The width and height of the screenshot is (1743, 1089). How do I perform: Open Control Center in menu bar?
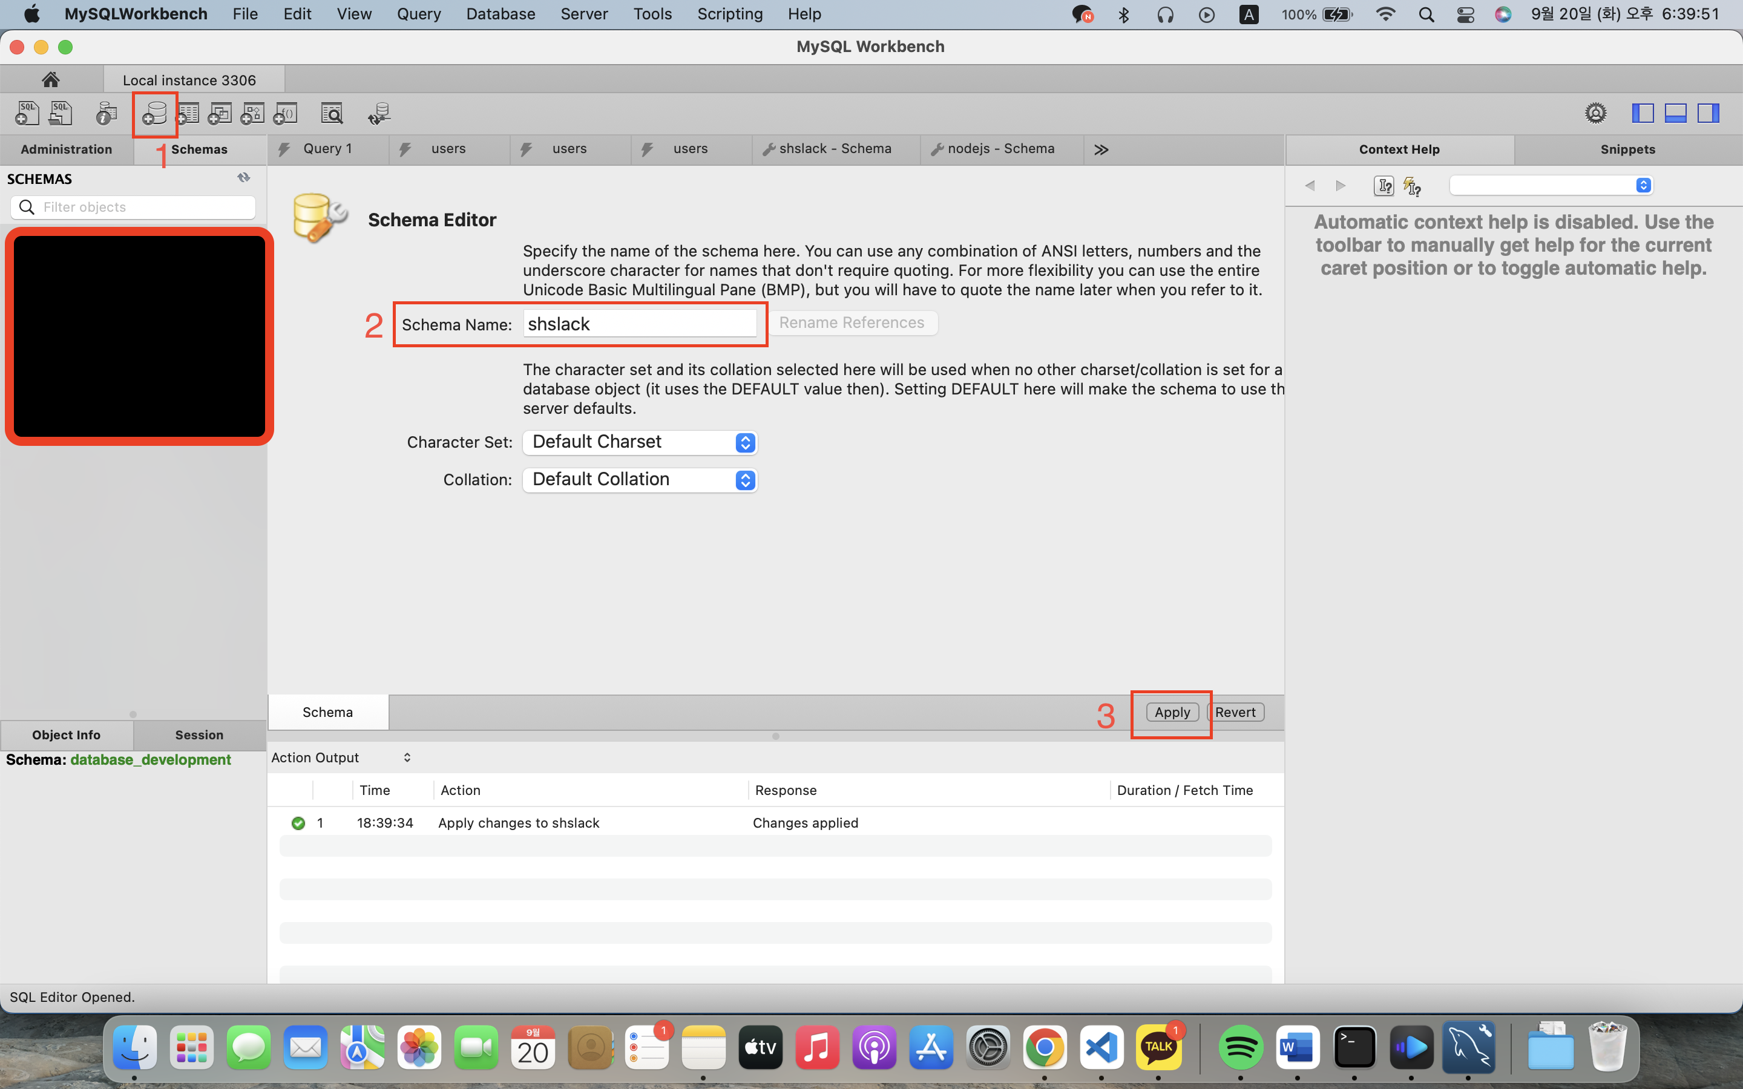point(1465,15)
